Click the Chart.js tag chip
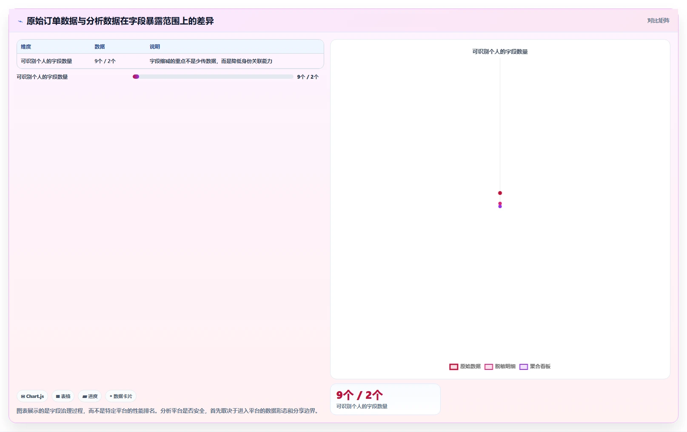Viewport: 687px width, 432px height. click(32, 396)
